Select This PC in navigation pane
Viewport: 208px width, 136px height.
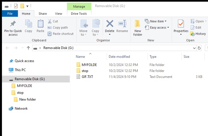click(x=20, y=70)
